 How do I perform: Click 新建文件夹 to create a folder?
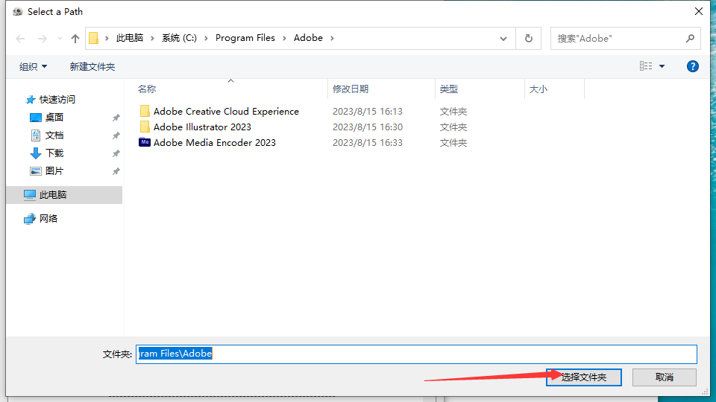(x=92, y=66)
